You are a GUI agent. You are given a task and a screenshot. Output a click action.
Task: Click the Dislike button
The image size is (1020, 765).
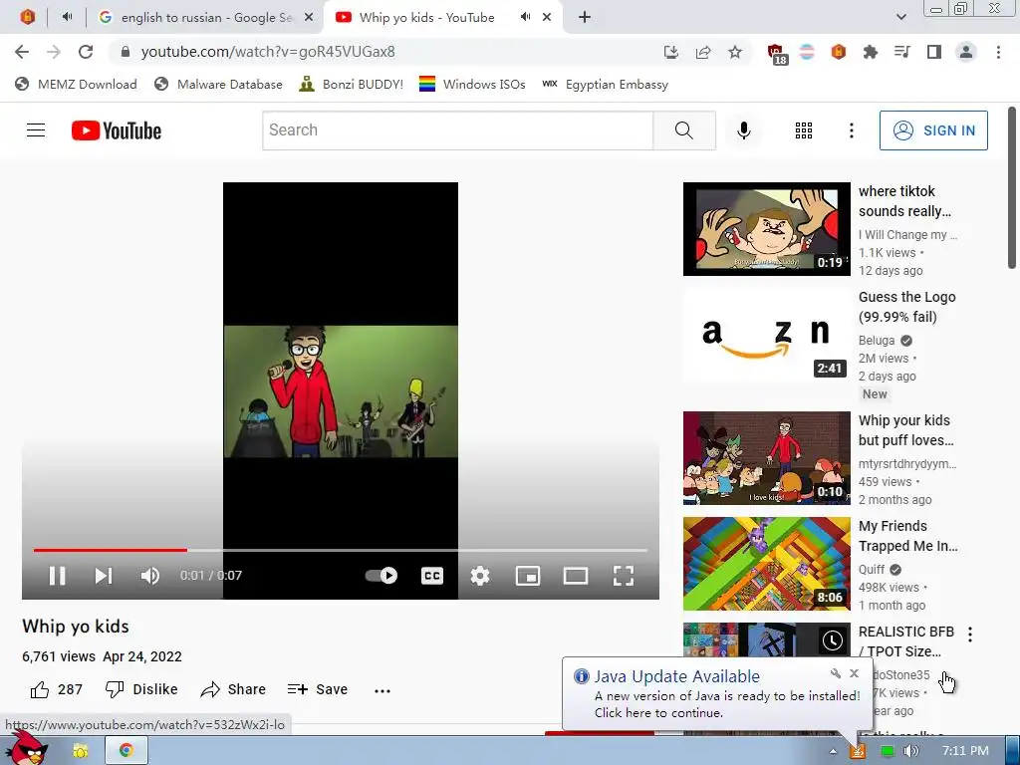coord(141,689)
